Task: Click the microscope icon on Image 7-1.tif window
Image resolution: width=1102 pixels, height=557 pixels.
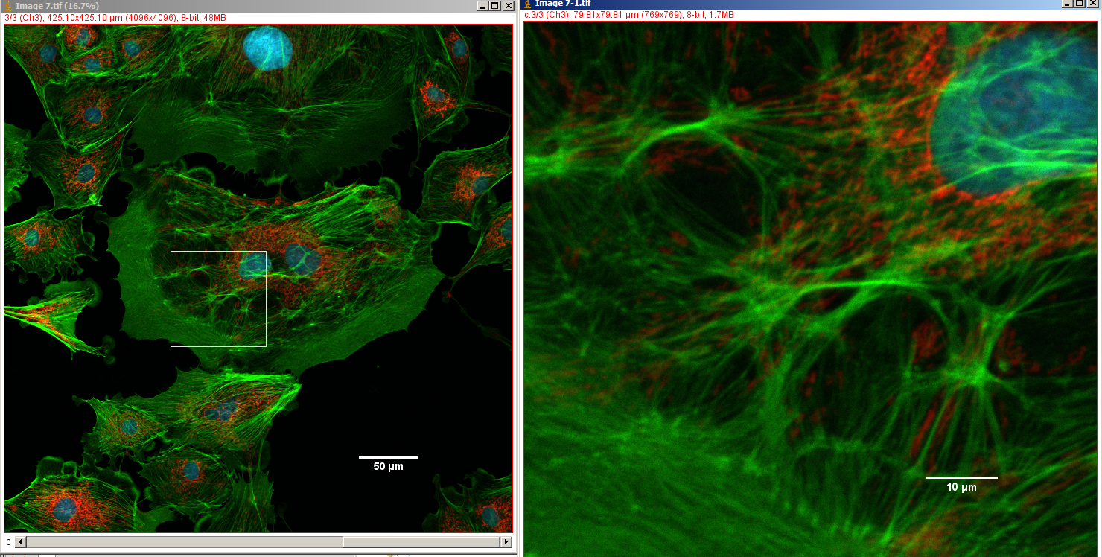Action: pos(528,4)
